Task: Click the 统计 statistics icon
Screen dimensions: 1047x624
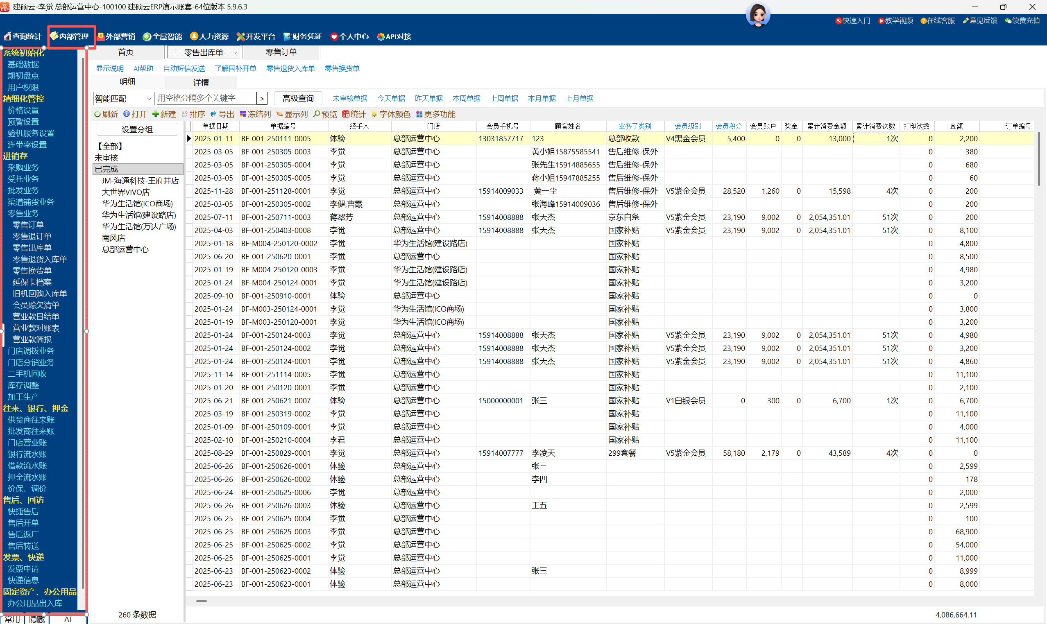Action: (x=345, y=114)
